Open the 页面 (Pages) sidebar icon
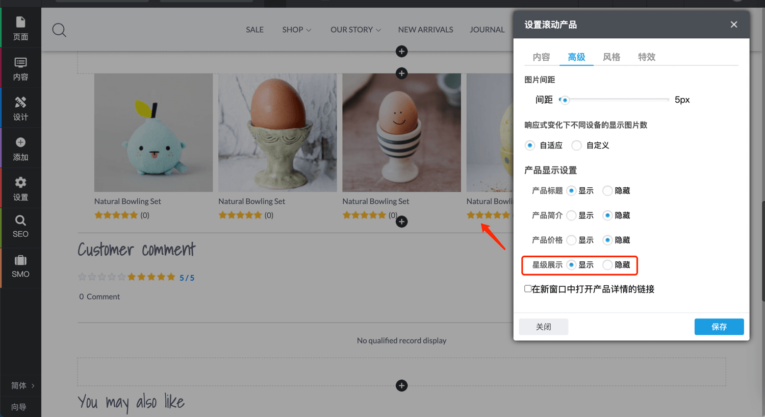 click(x=20, y=28)
